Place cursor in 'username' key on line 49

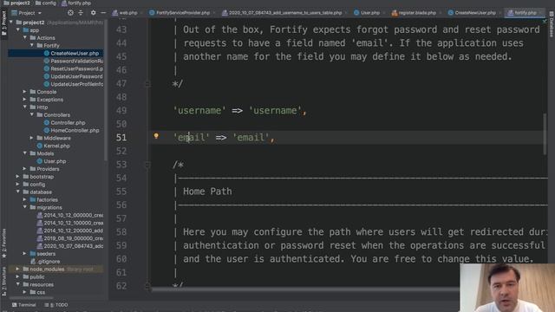click(x=199, y=111)
